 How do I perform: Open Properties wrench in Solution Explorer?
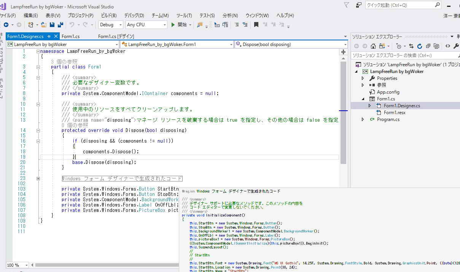456,46
